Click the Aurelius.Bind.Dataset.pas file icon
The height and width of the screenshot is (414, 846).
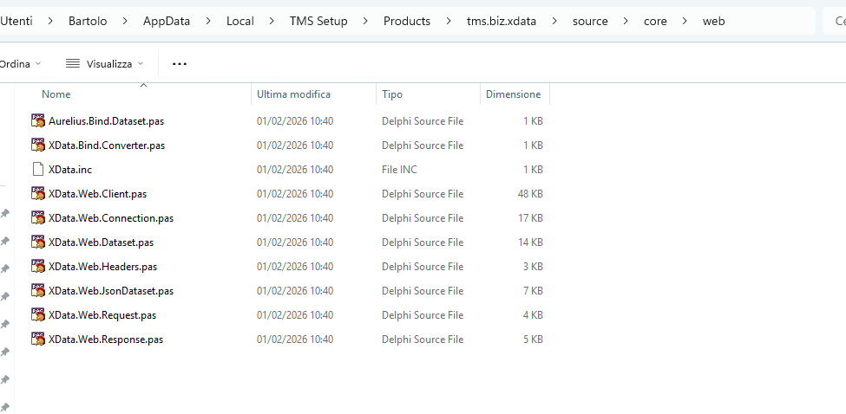pos(37,121)
